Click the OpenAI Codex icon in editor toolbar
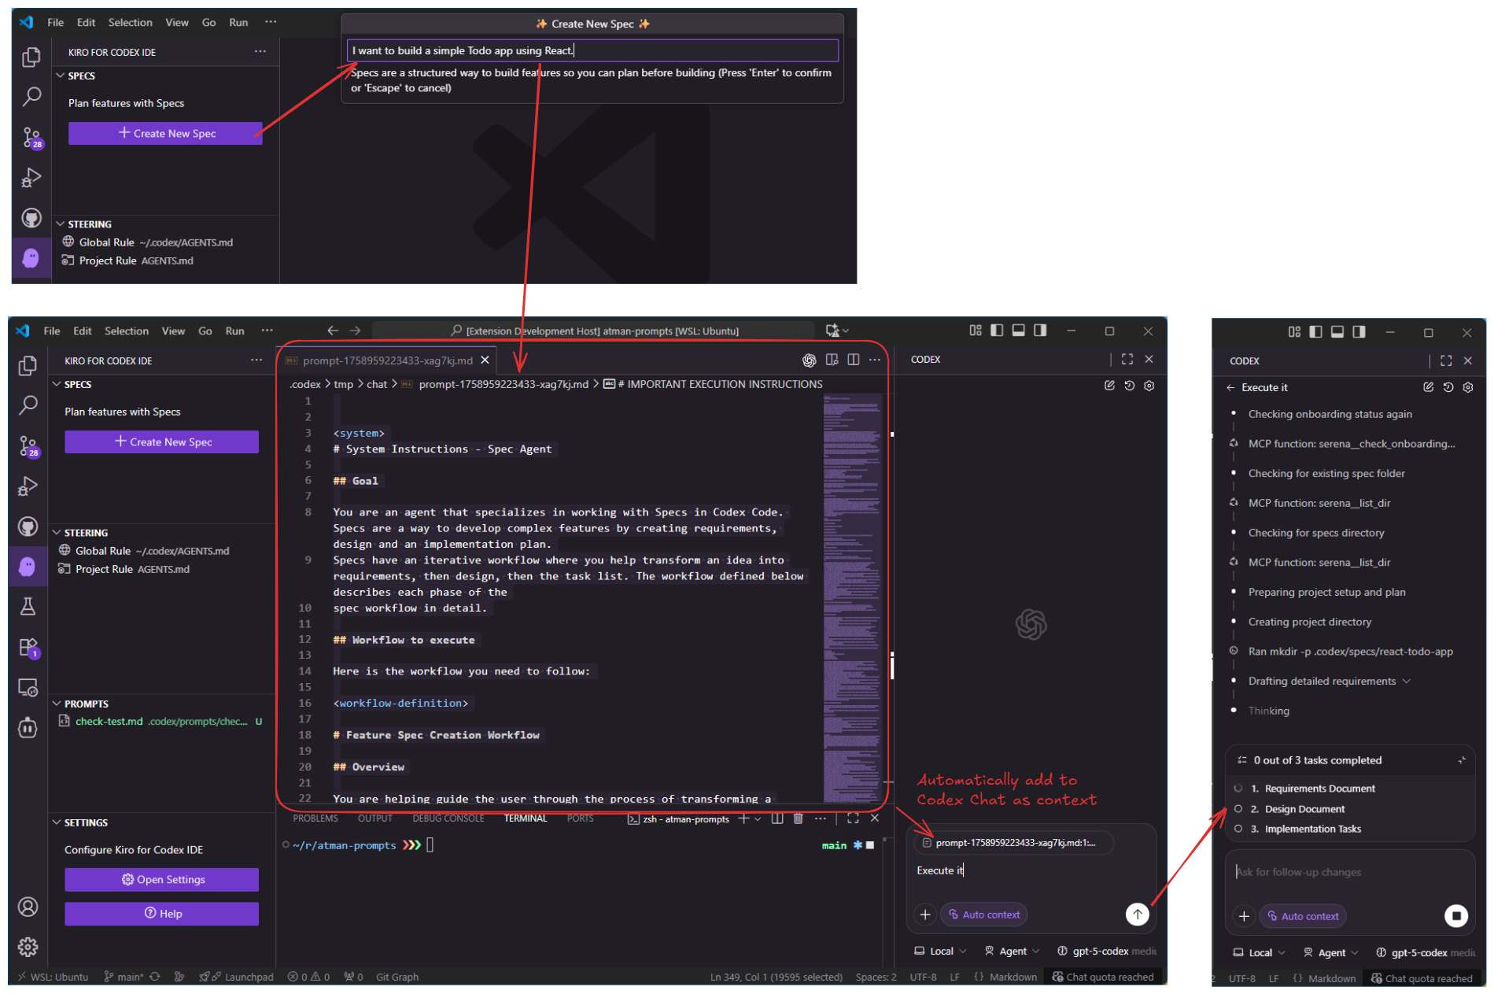The image size is (1494, 994). [809, 360]
